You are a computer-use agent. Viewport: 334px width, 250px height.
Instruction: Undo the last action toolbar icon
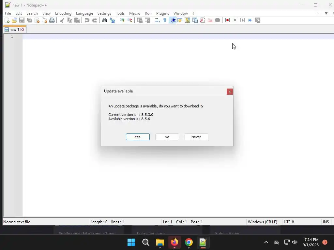tap(87, 20)
